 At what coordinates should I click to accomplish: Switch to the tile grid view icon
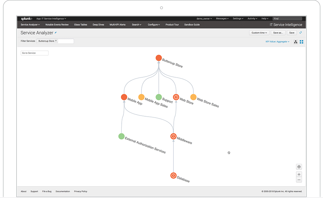click(x=302, y=42)
